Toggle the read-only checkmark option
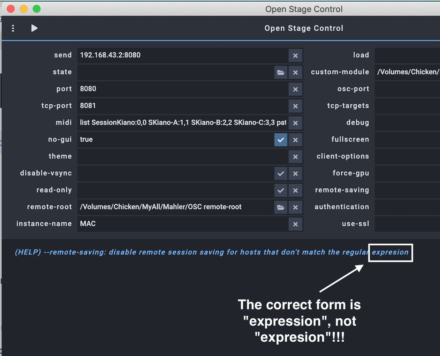Image resolution: width=440 pixels, height=356 pixels. (x=281, y=190)
